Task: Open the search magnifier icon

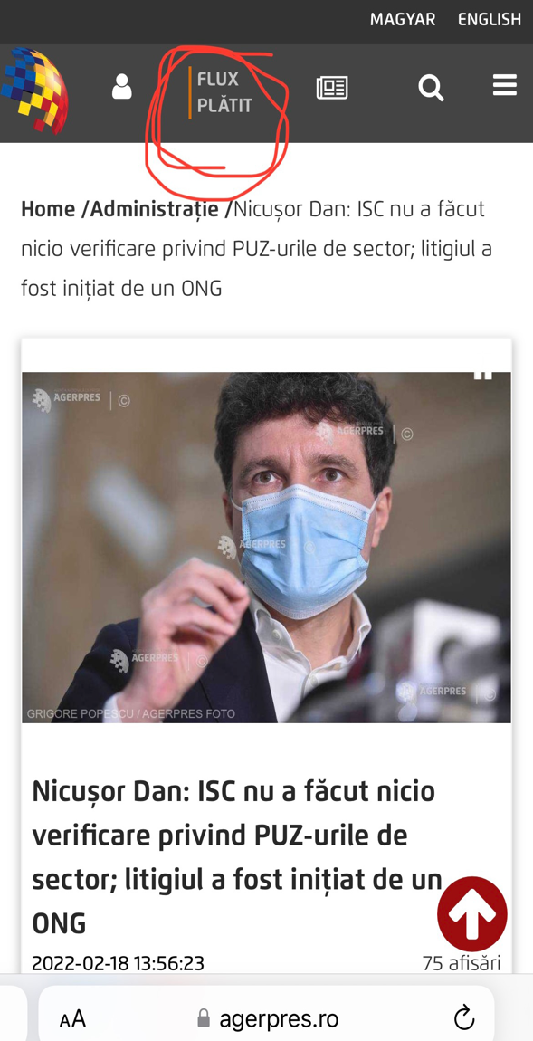Action: point(431,88)
